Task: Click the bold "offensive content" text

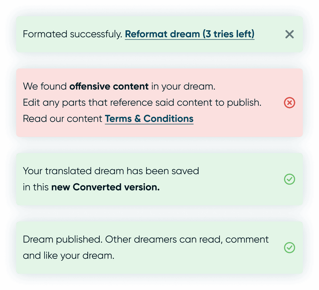Action: coord(109,86)
